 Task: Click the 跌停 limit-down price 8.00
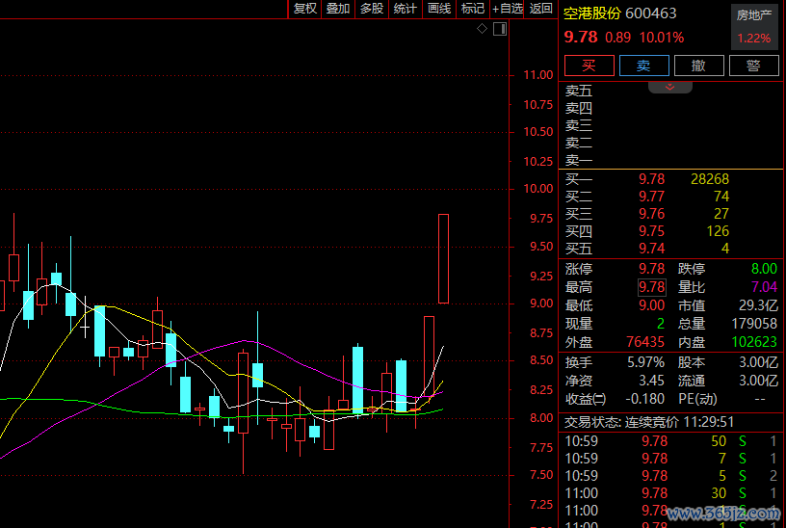tap(764, 269)
